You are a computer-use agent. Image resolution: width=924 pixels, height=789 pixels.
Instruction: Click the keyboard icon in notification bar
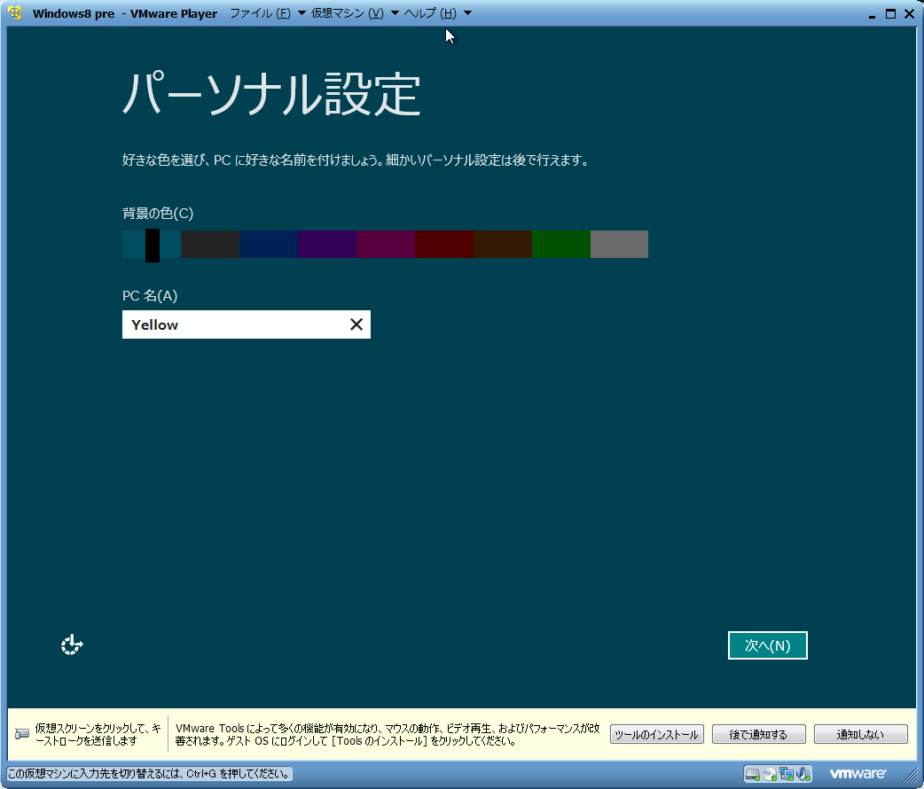pos(22,734)
